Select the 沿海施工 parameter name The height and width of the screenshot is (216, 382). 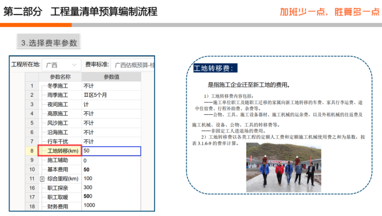tap(58, 132)
